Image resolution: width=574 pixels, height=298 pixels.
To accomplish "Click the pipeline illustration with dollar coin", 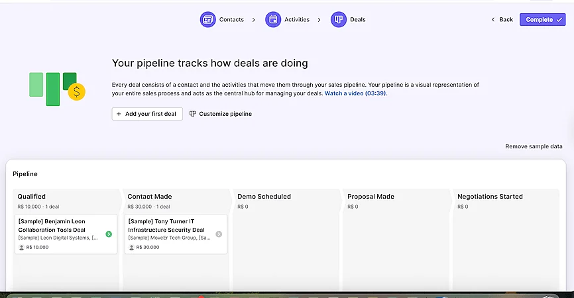I will (x=57, y=89).
